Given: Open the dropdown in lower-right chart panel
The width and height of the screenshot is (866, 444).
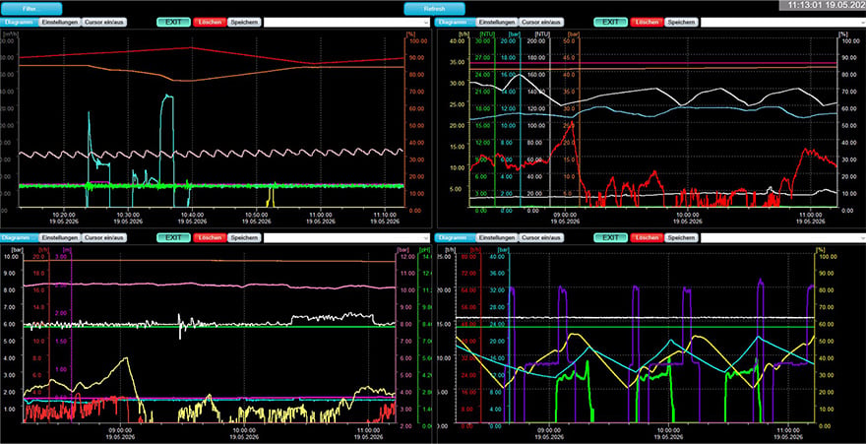Looking at the screenshot, I should 783,237.
